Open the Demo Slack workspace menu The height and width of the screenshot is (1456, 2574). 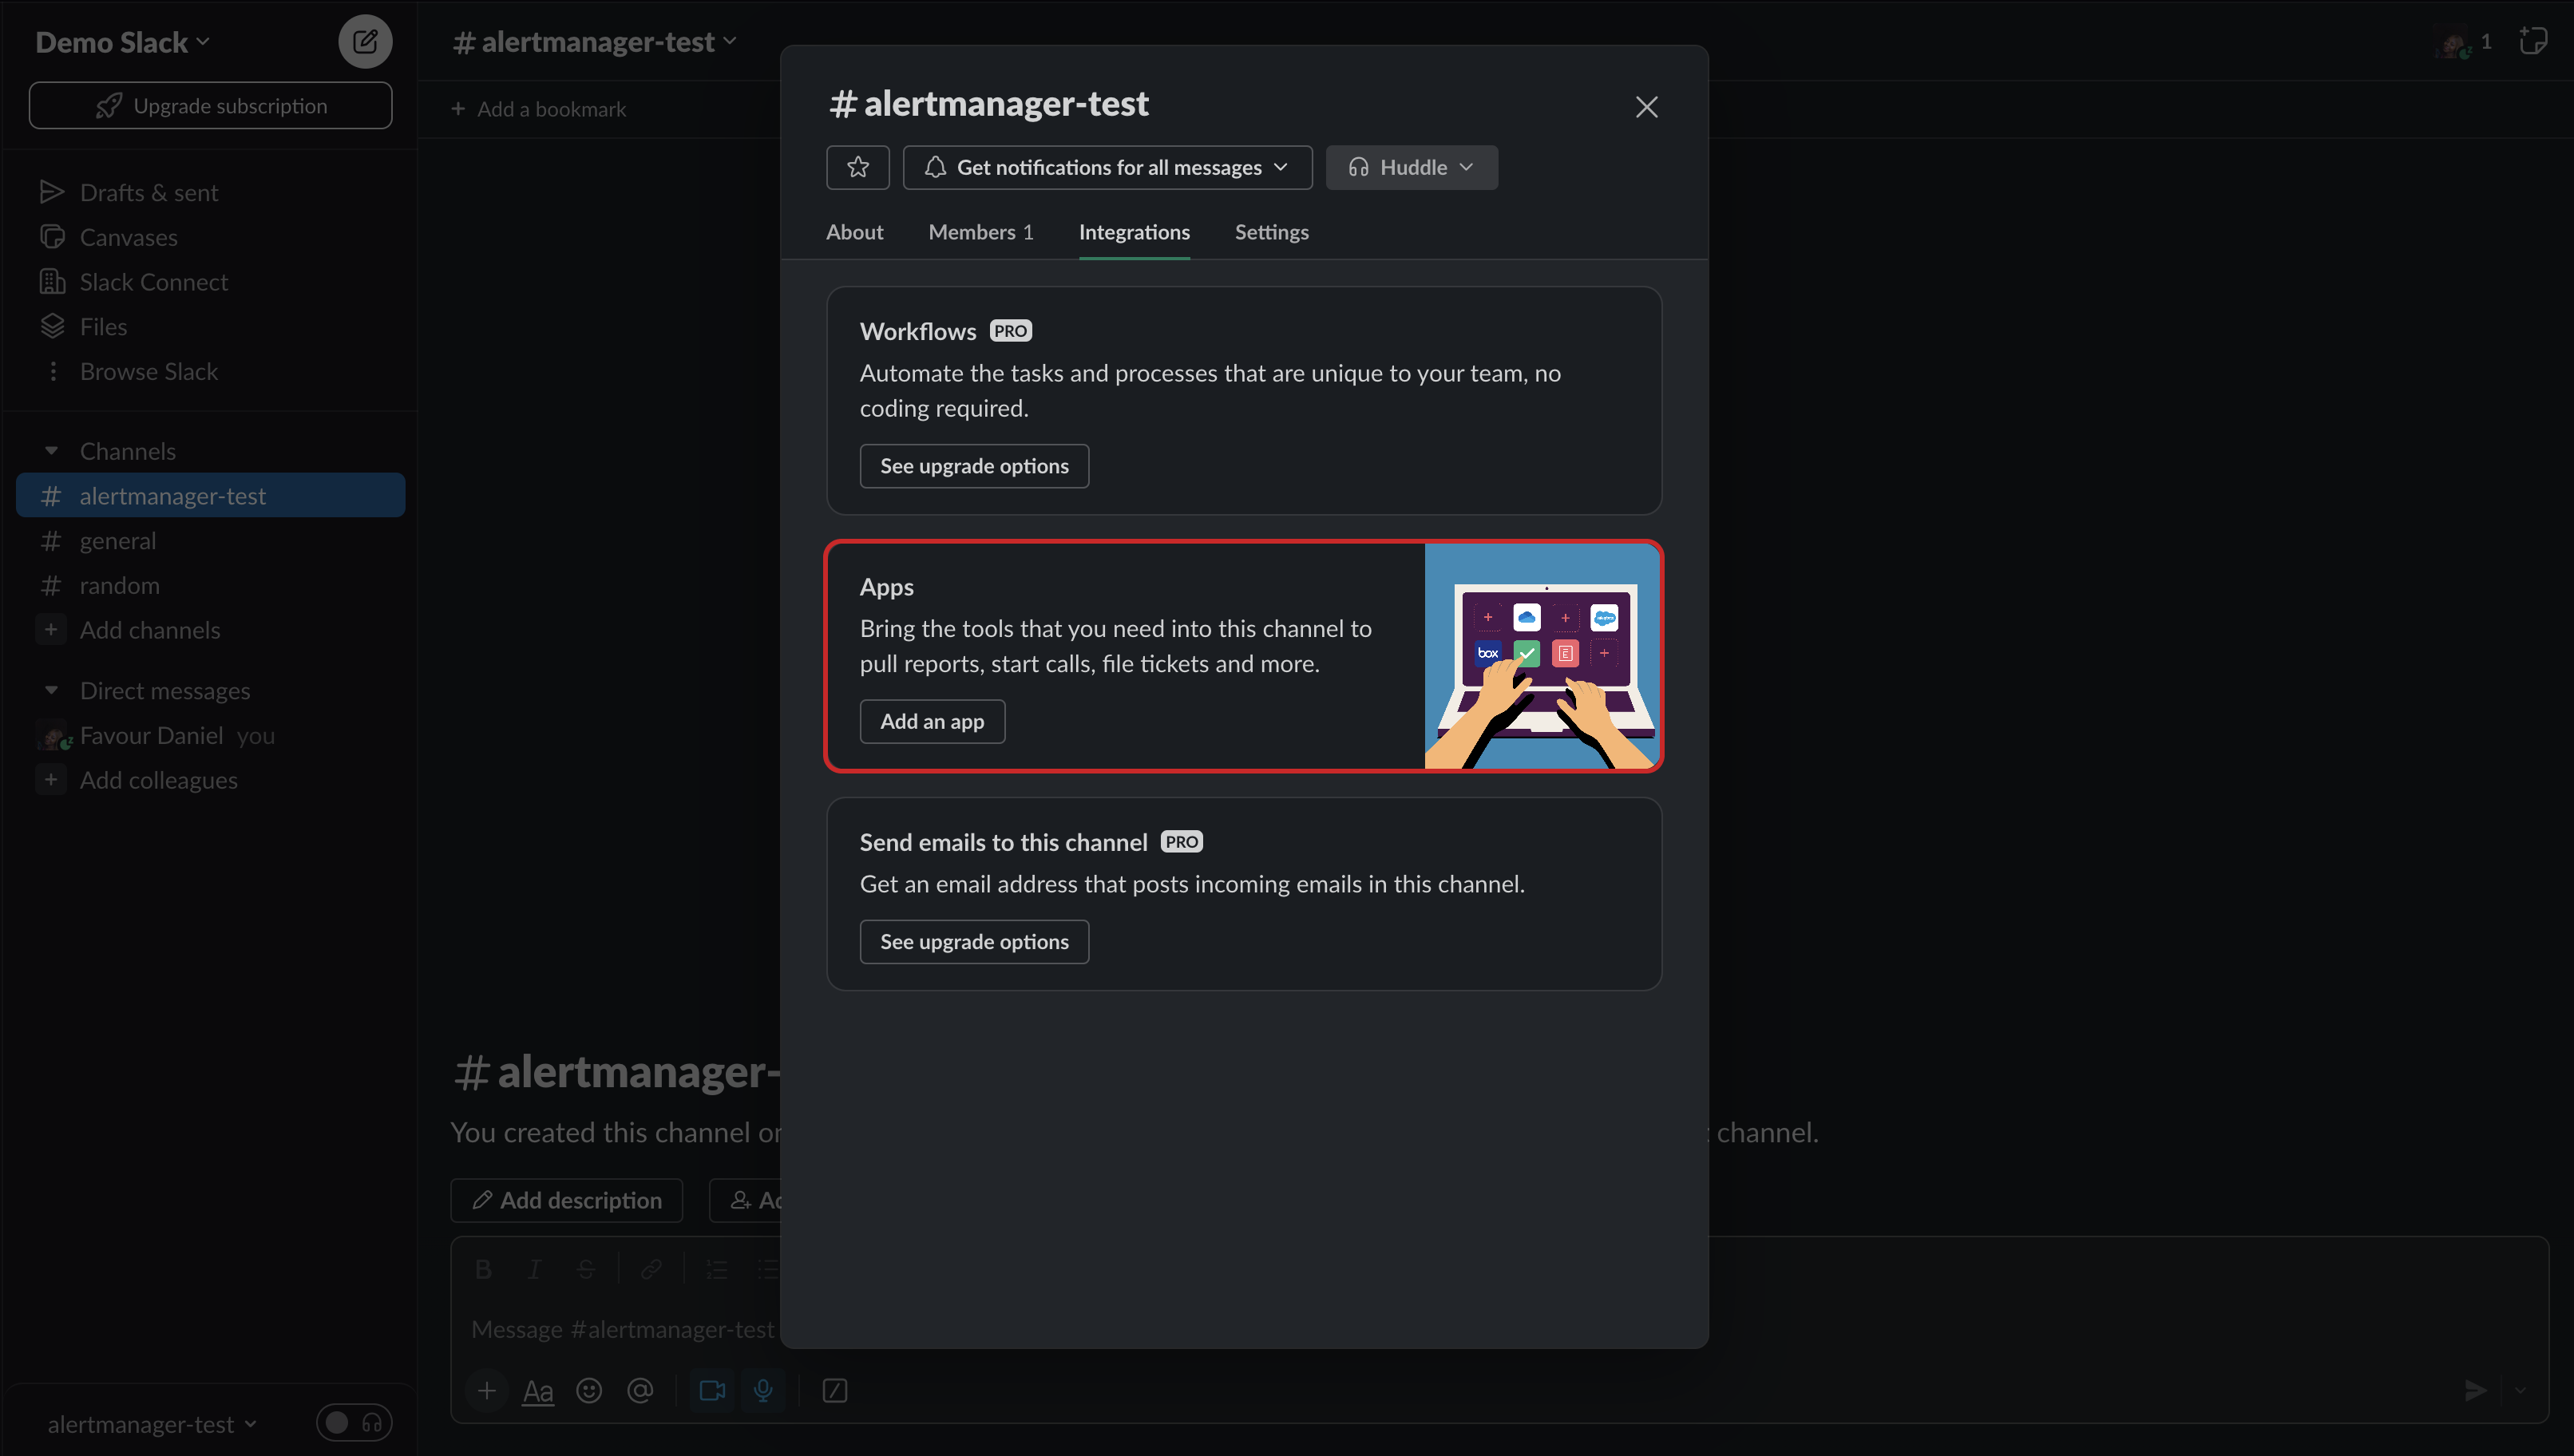click(123, 42)
